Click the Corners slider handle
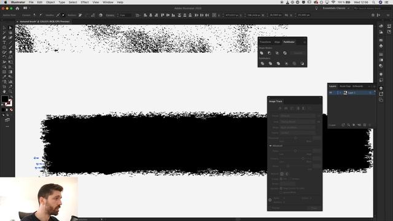The image size is (393, 221). (303, 158)
